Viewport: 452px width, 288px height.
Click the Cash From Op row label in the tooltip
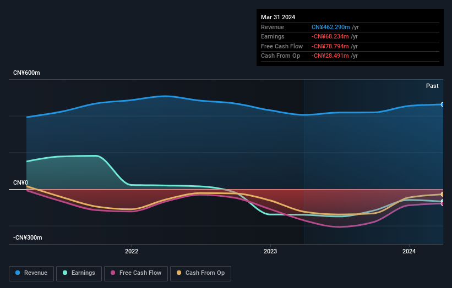coord(280,56)
